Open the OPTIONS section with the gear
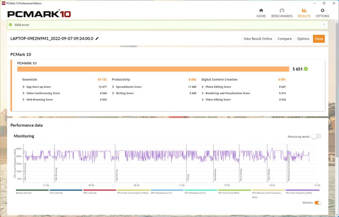Viewport: 339px width, 217px height. tap(322, 13)
